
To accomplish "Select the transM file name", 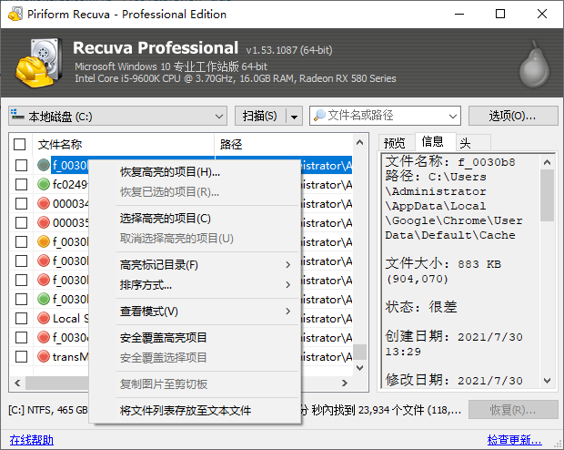I will pos(70,356).
